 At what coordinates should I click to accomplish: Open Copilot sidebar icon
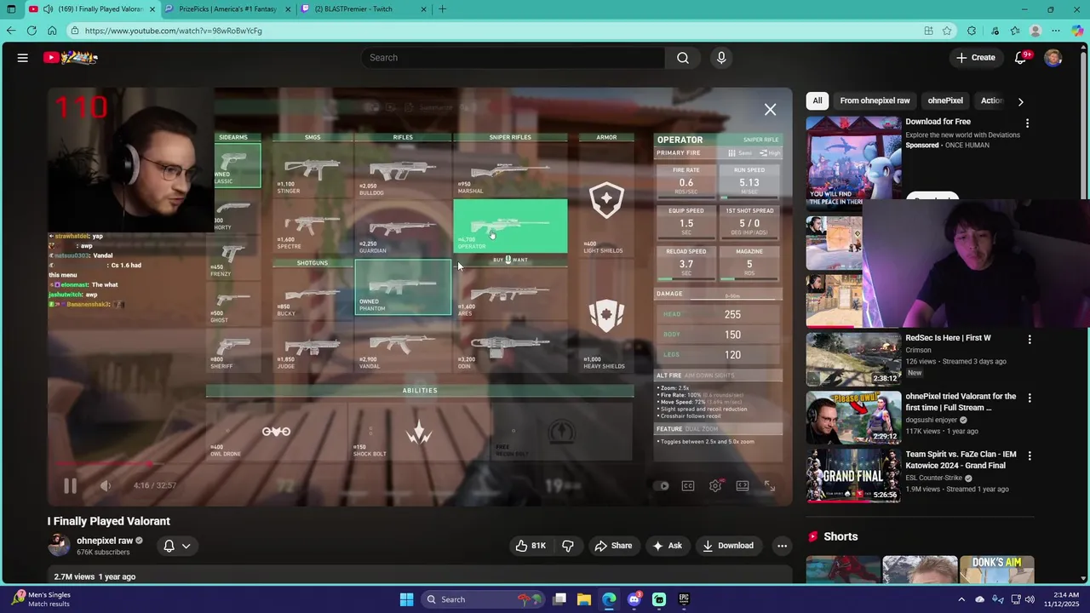pyautogui.click(x=1077, y=31)
